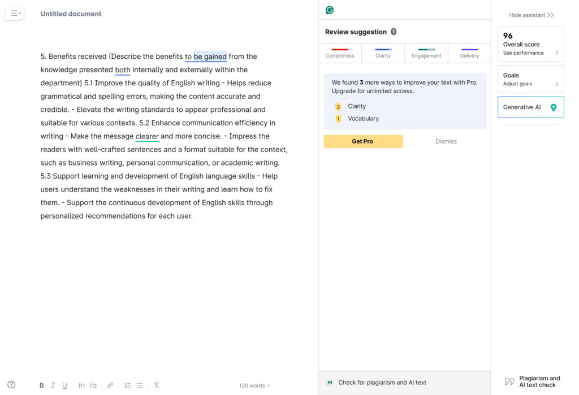579x395 pixels.
Task: Clear text formatting
Action: 157,385
